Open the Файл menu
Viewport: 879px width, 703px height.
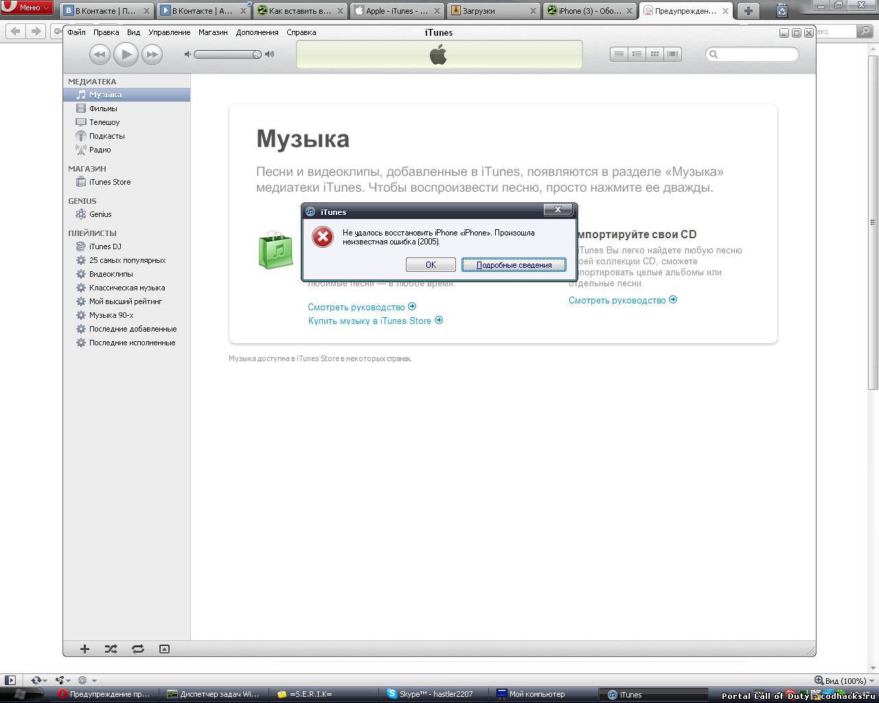coord(77,32)
